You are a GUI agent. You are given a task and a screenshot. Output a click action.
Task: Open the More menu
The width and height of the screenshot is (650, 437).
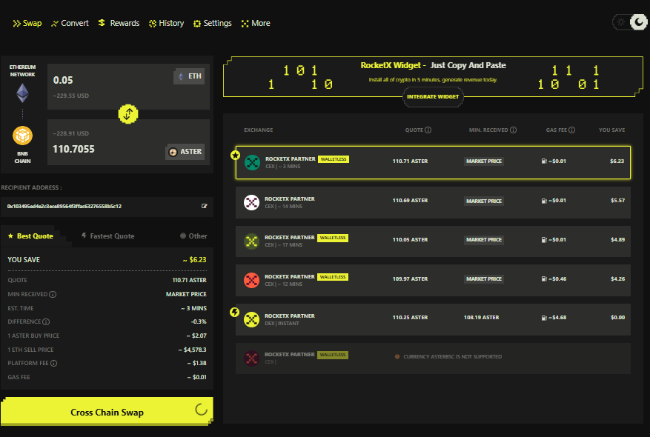click(x=255, y=23)
